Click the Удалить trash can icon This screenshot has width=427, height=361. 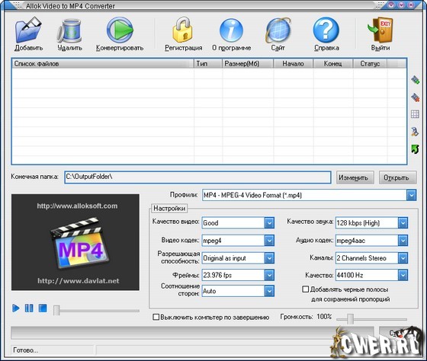[x=69, y=31]
